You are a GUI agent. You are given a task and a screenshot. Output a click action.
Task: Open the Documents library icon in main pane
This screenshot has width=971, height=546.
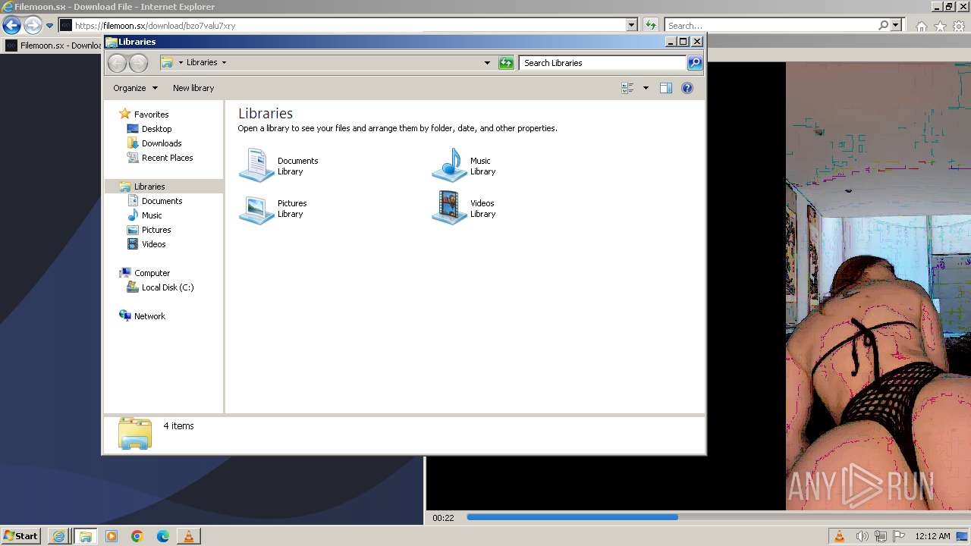256,165
